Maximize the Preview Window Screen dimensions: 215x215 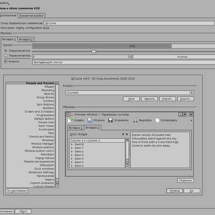pyautogui.click(x=184, y=114)
